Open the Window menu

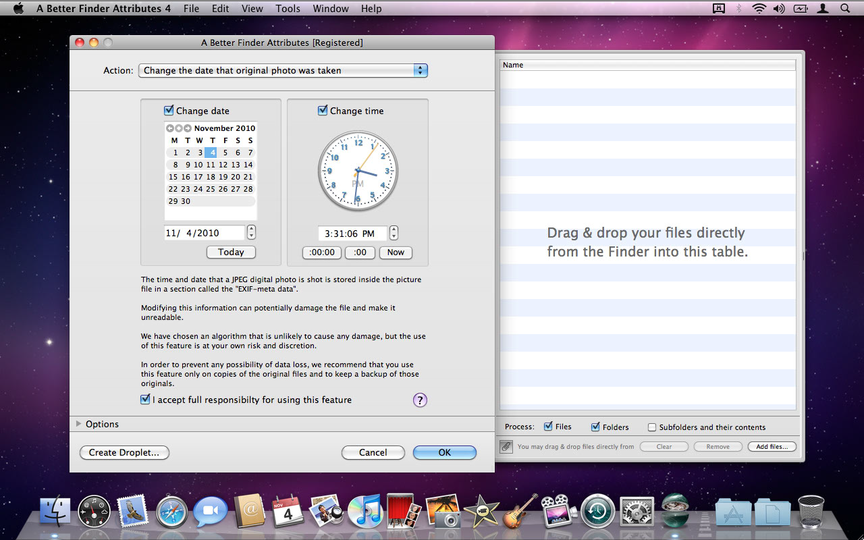coord(331,9)
